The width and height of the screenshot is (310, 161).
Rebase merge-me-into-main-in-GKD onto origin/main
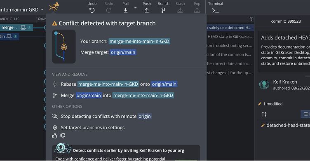click(x=115, y=84)
